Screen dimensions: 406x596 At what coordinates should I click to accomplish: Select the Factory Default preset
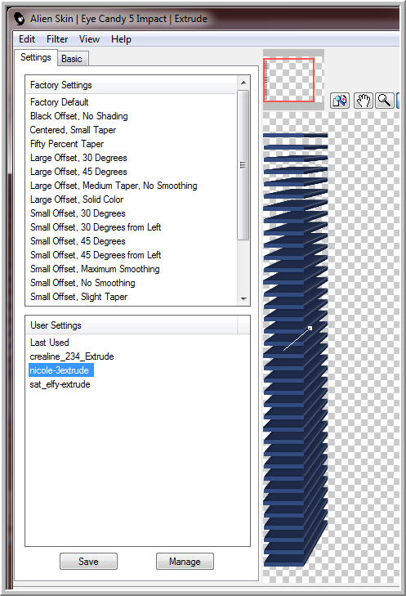(60, 102)
